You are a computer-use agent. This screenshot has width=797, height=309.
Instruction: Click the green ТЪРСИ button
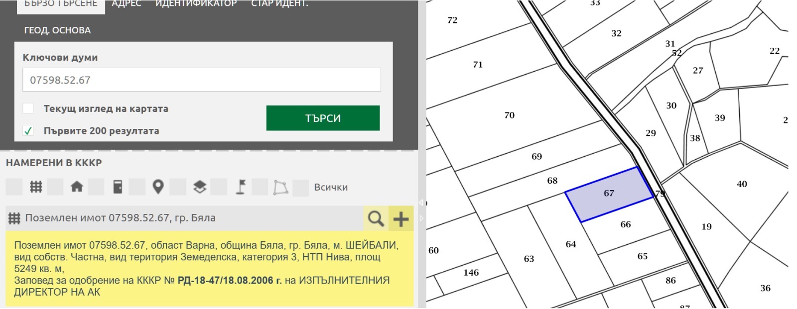(x=323, y=118)
